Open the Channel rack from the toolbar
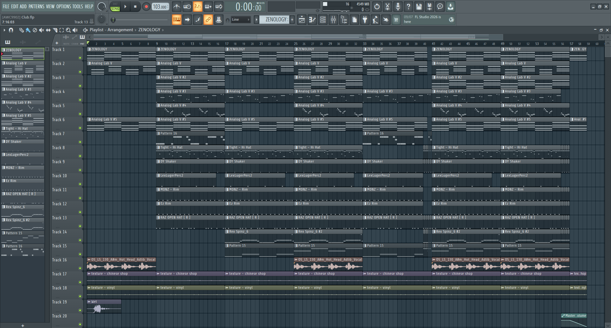Screen dimensions: 611x328 (x=323, y=20)
